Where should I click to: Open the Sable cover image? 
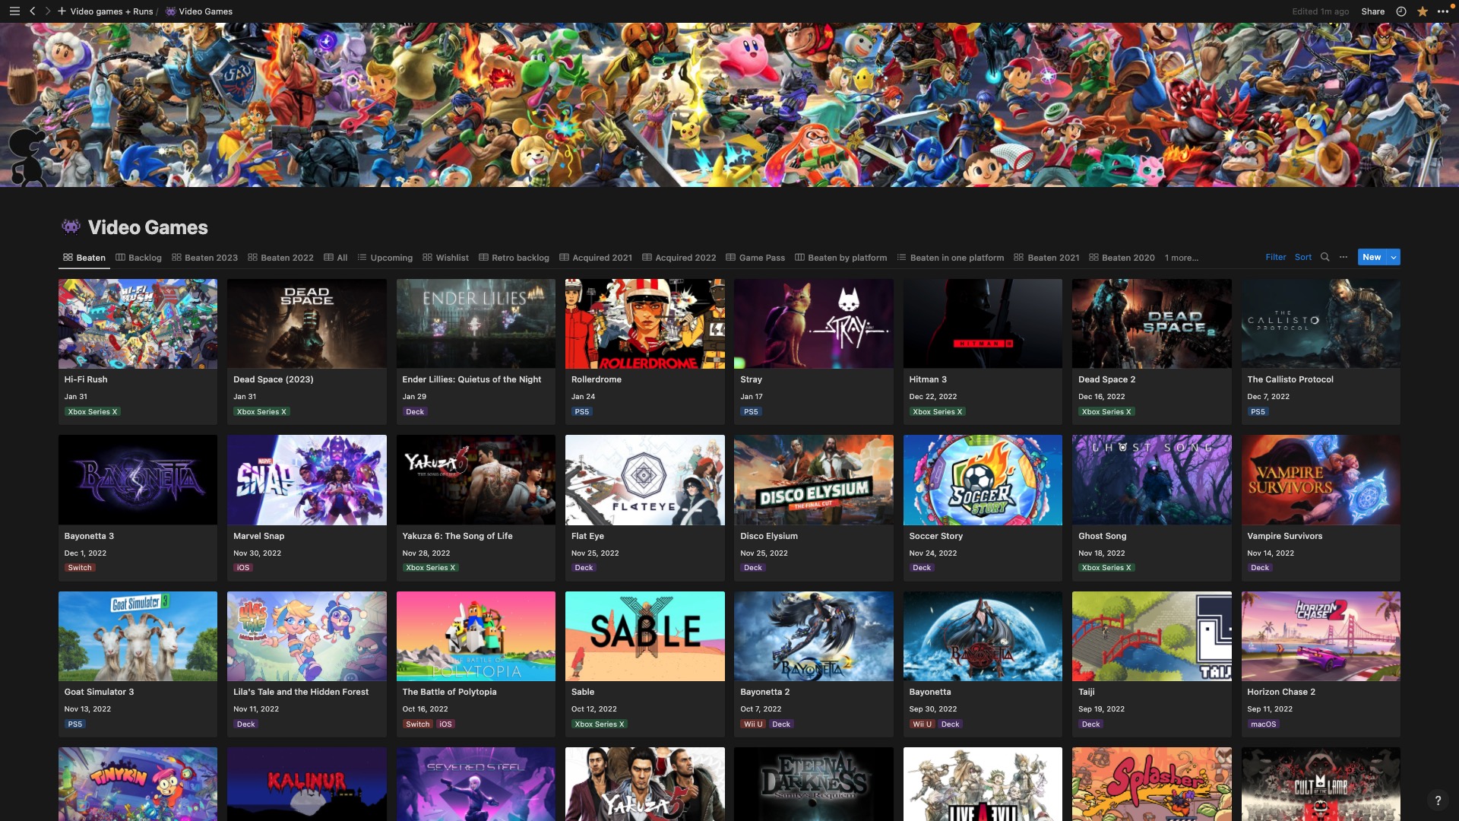pos(644,636)
